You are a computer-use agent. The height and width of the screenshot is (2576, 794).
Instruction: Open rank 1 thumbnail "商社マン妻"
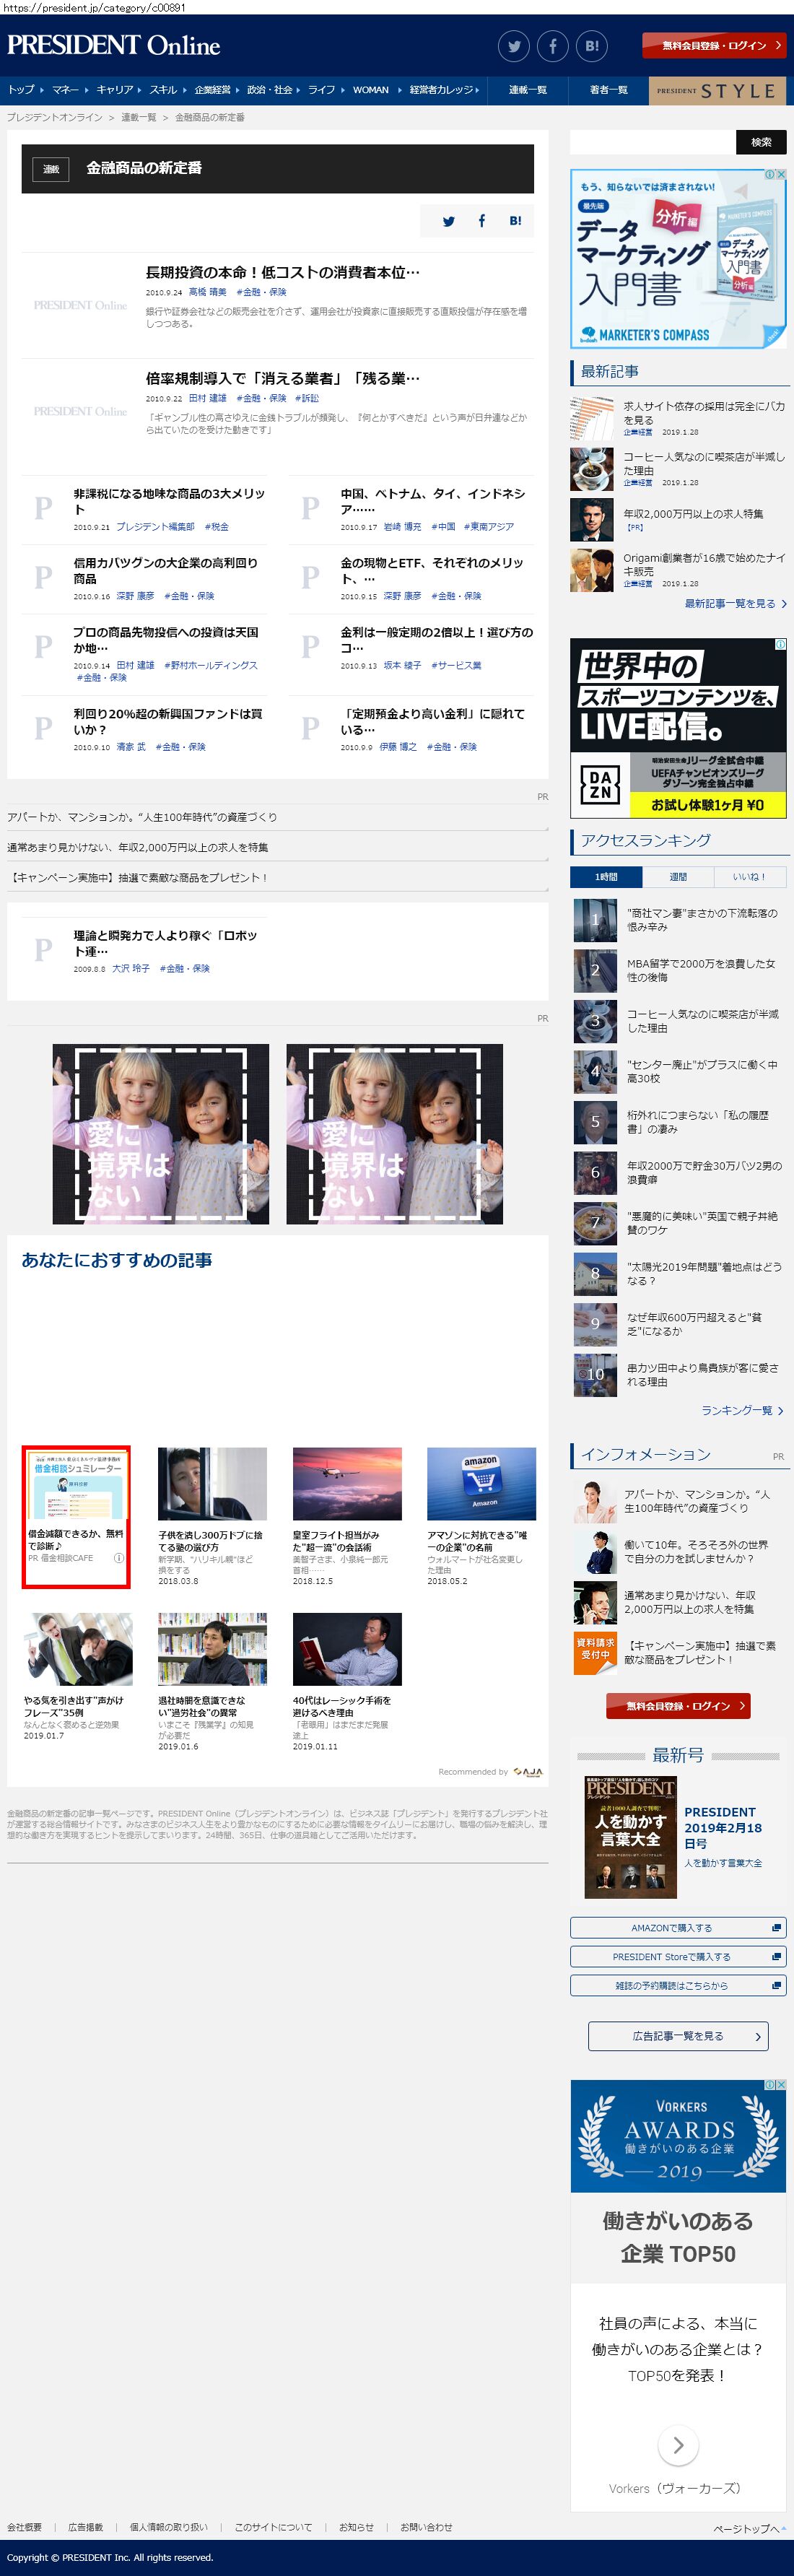595,921
